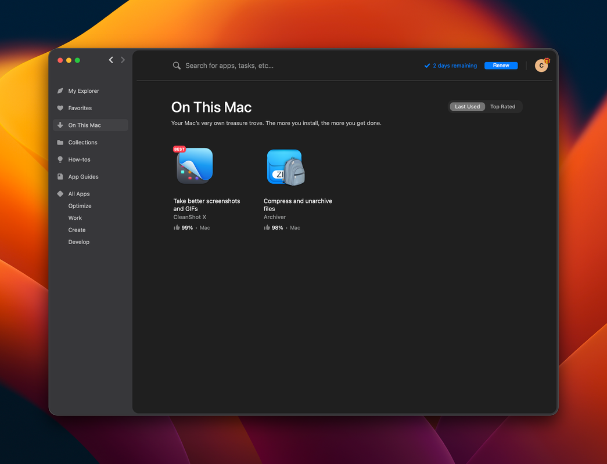Viewport: 607px width, 464px height.
Task: Close the window with red button
Action: [60, 60]
